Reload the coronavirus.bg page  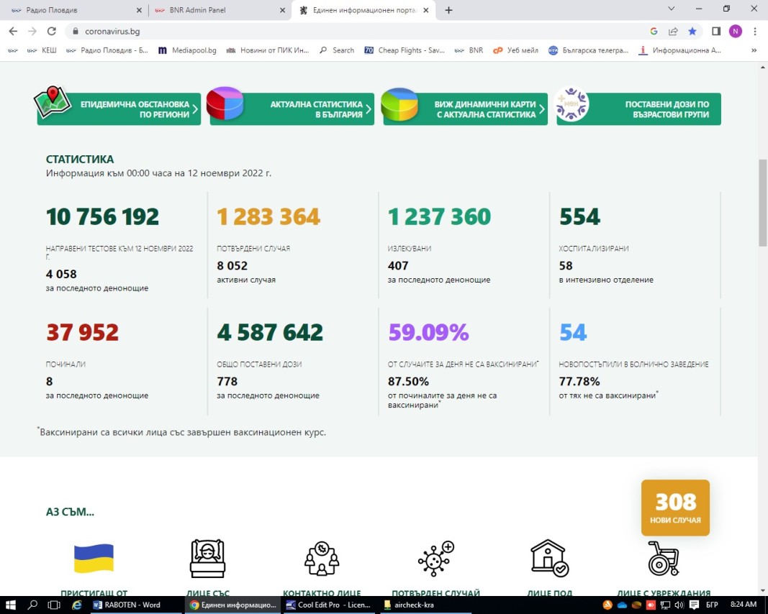(x=51, y=31)
